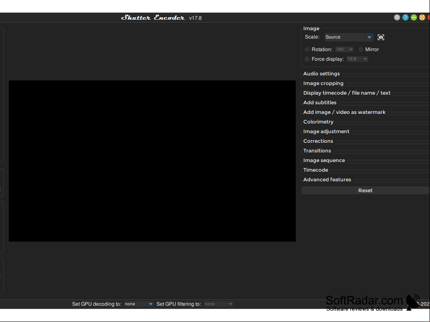Open the help question mark icon
Screen dimensions: 430x322
pos(405,18)
